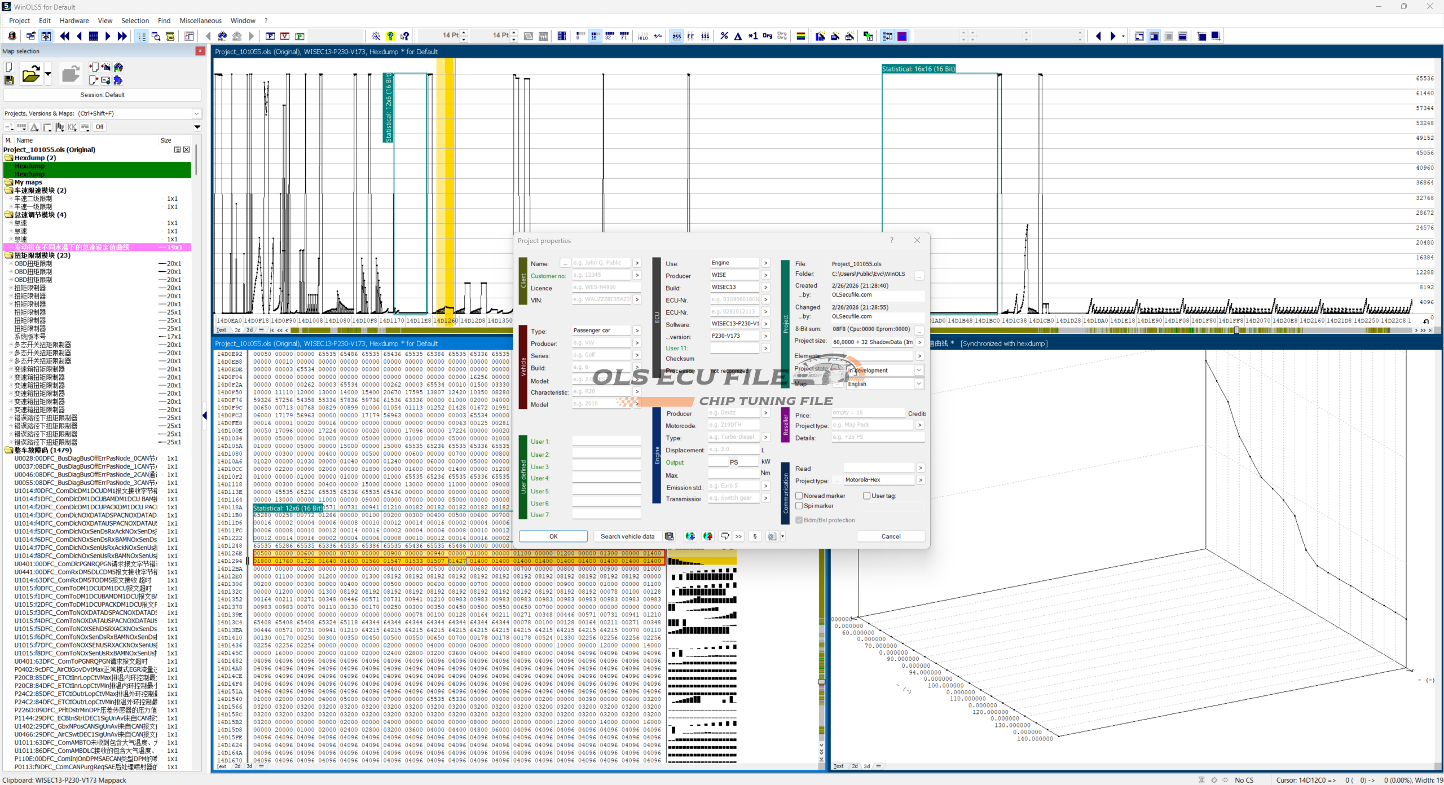Check the User tag checkbox
The image size is (1444, 785).
pyautogui.click(x=867, y=496)
